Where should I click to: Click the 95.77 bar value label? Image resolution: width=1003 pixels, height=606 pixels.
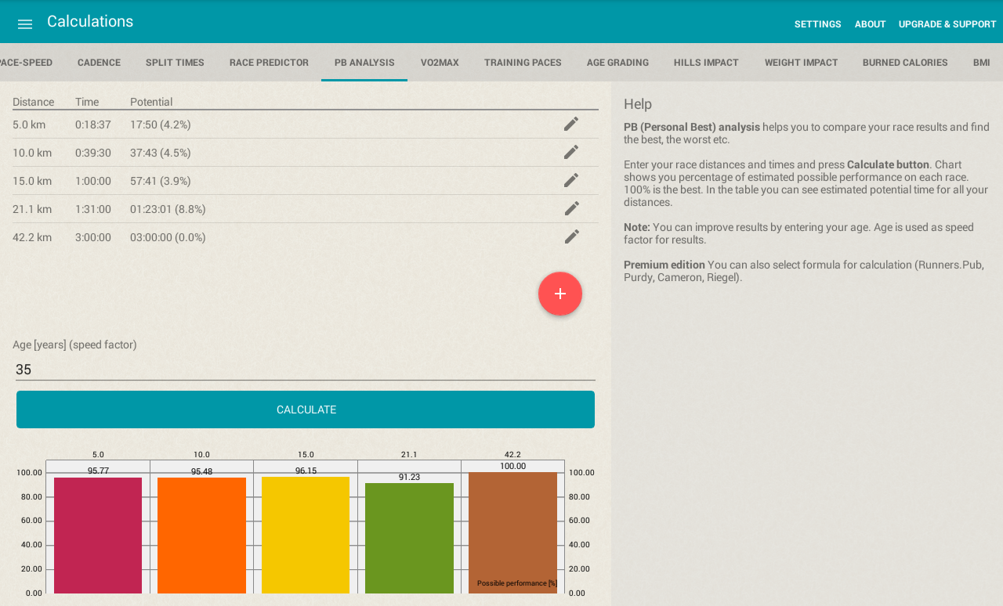(98, 471)
